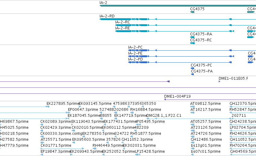256x156 pixels.
Task: Open EK119043.5prime EST details
Action: tap(88, 122)
